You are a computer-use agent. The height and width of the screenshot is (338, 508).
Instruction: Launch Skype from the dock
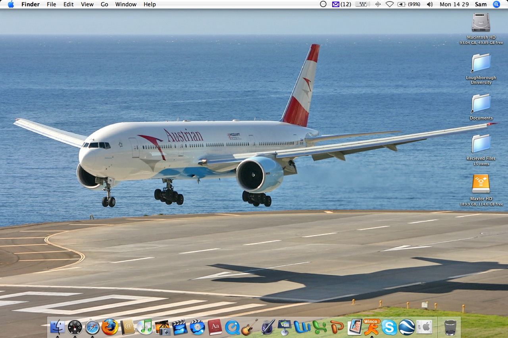(389, 327)
